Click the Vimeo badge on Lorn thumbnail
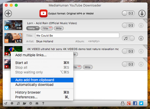 (6, 28)
